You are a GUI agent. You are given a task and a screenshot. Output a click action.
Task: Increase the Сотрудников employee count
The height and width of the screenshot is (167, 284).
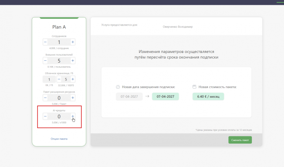pos(72,42)
